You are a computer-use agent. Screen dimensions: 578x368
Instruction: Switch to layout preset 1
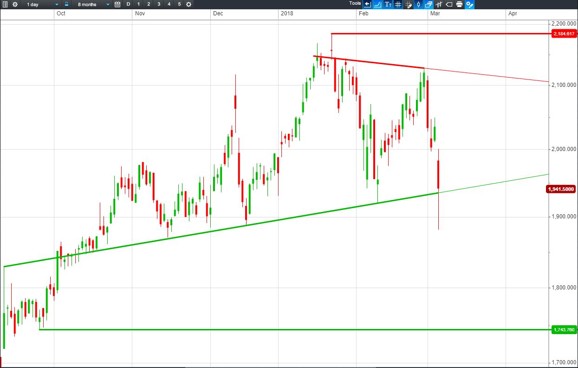[138, 4]
